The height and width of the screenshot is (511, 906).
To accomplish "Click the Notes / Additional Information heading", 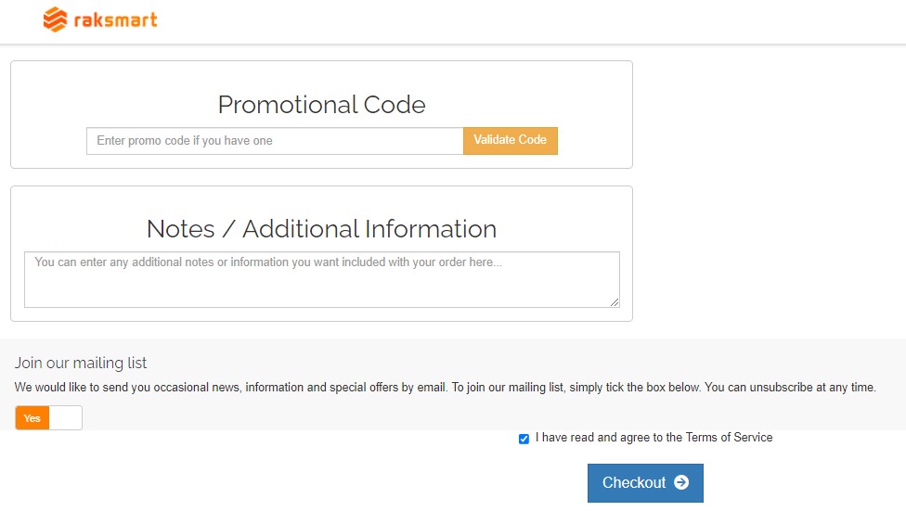I will [x=321, y=229].
